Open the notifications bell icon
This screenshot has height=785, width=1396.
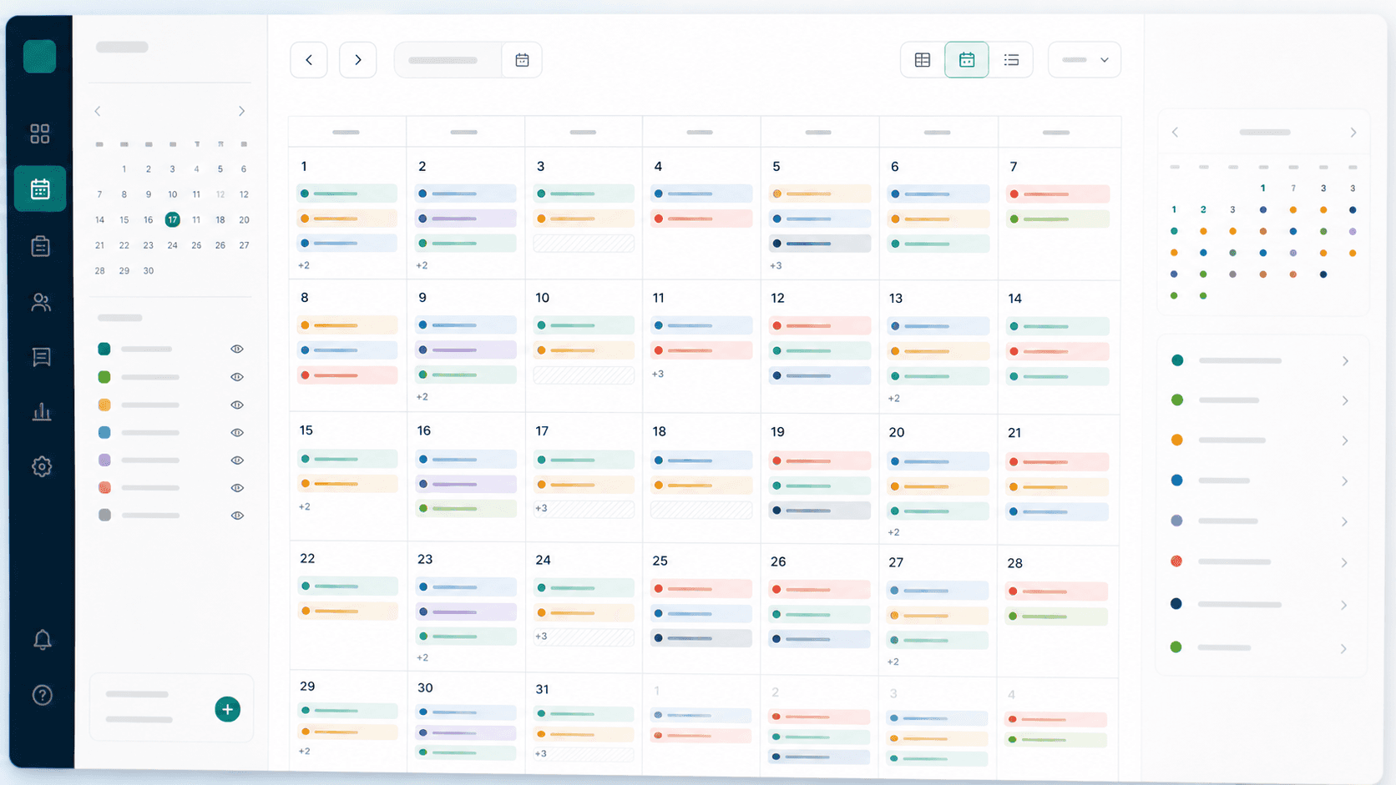click(x=43, y=640)
